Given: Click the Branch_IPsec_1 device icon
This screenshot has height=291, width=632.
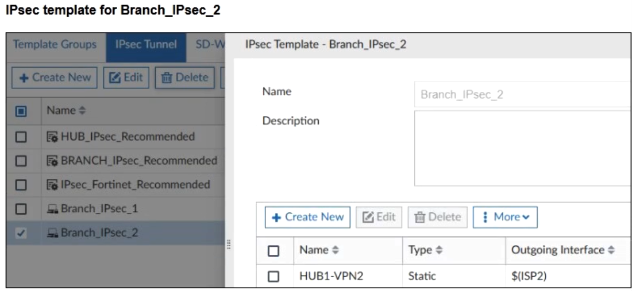Looking at the screenshot, I should click(x=52, y=209).
